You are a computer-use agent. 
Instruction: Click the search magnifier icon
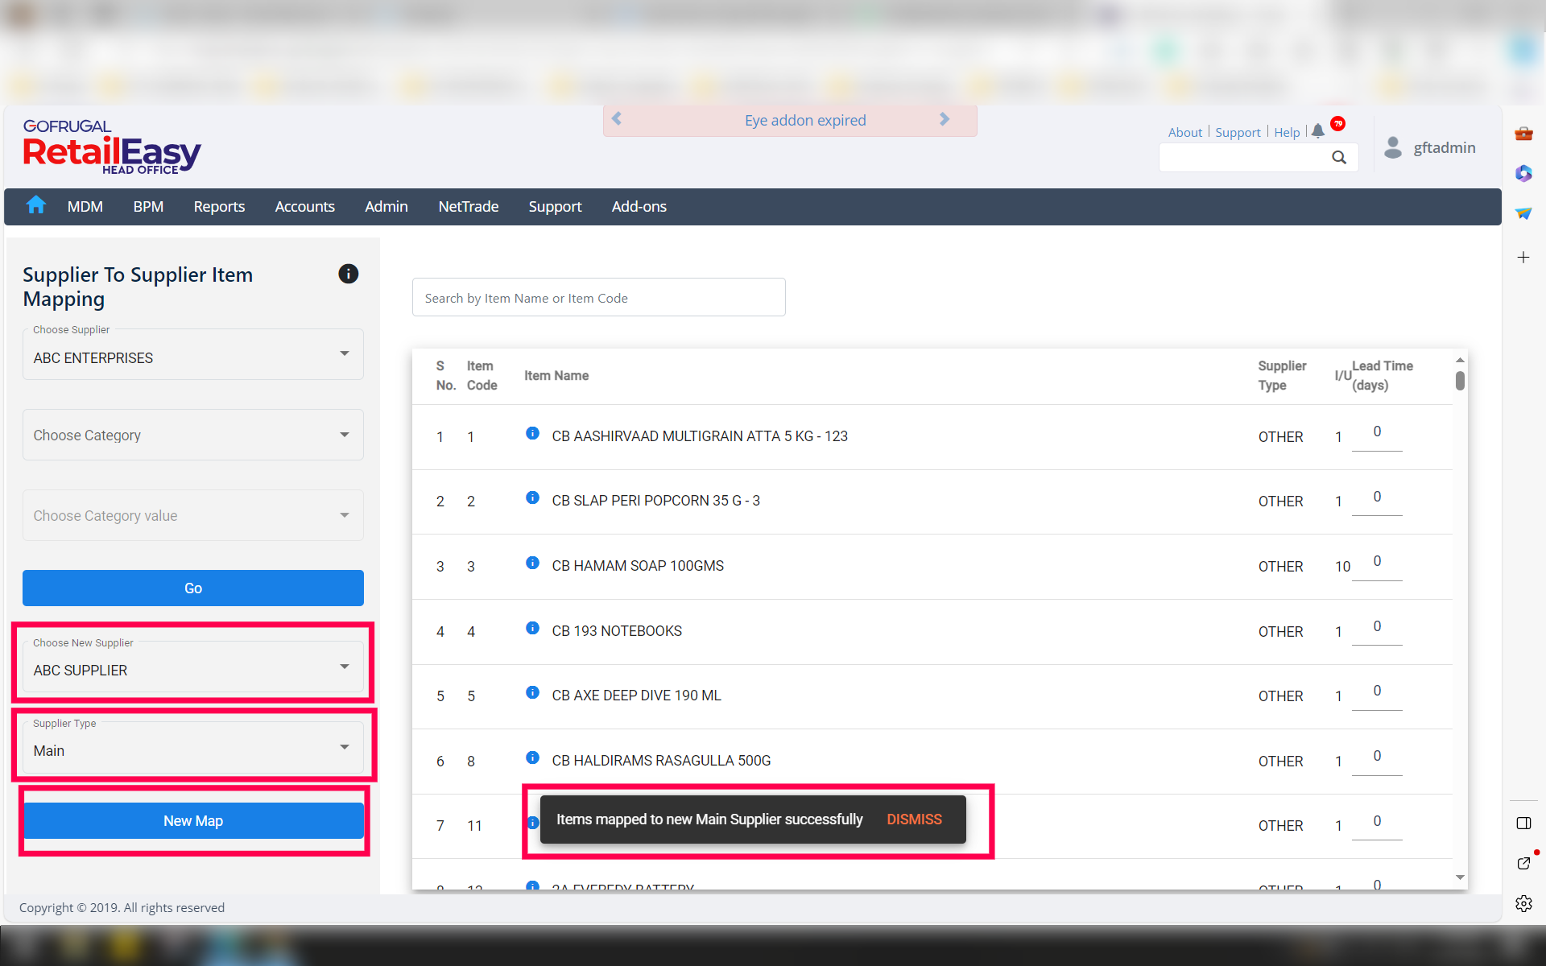click(1338, 158)
